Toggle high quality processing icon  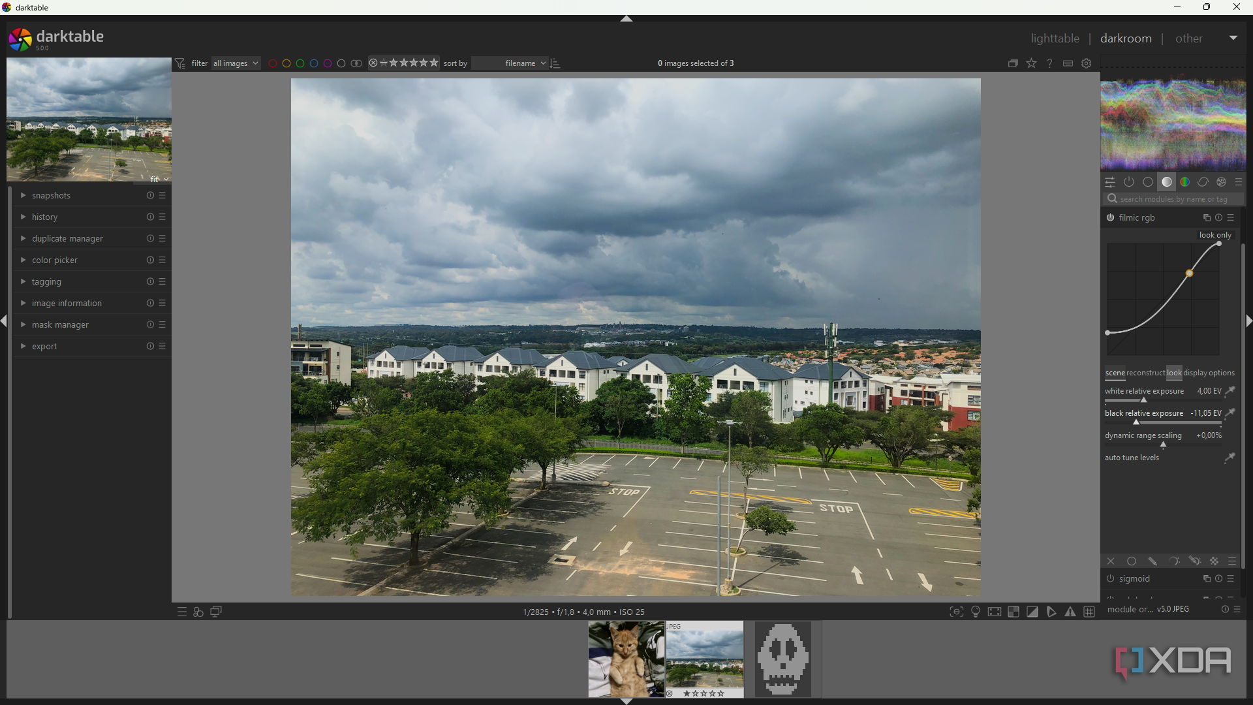tap(995, 612)
